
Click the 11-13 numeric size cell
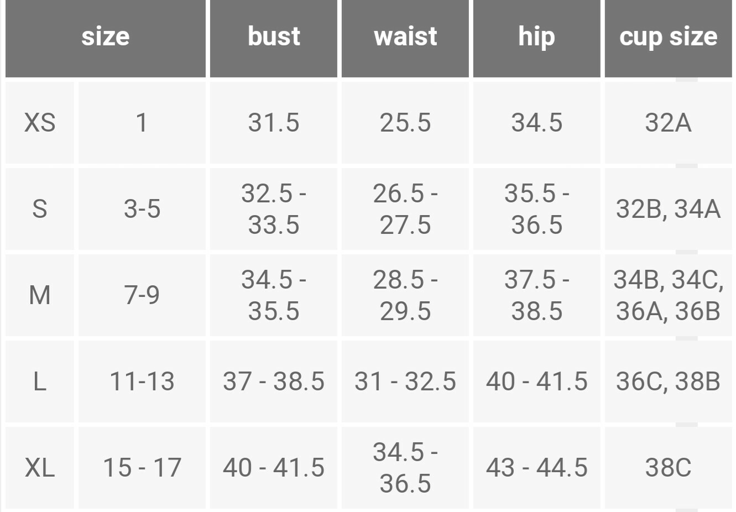pyautogui.click(x=142, y=381)
